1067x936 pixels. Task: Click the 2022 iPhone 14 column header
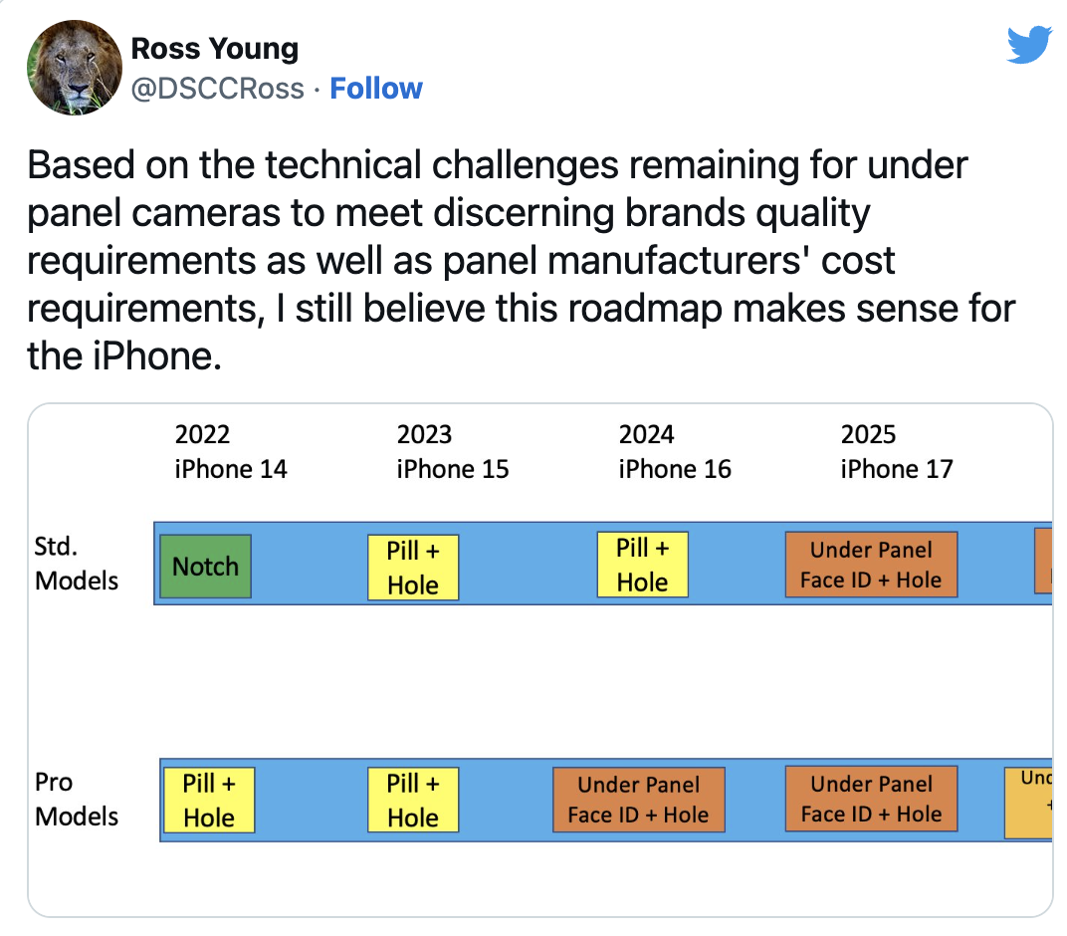coord(231,451)
